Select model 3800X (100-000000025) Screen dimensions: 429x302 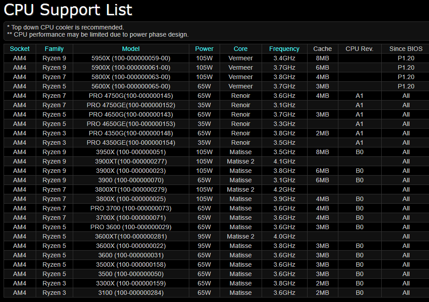[x=131, y=199]
